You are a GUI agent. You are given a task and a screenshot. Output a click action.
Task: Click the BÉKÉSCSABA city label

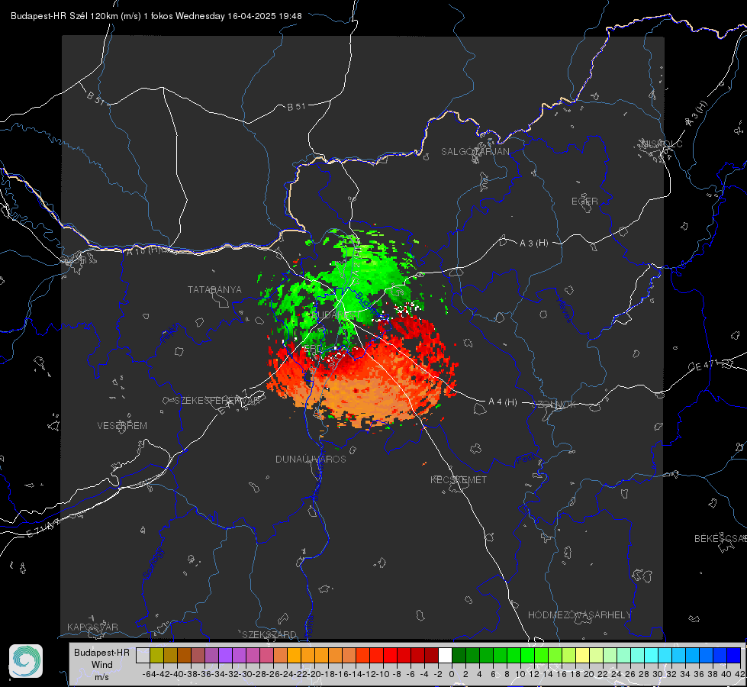tap(720, 539)
